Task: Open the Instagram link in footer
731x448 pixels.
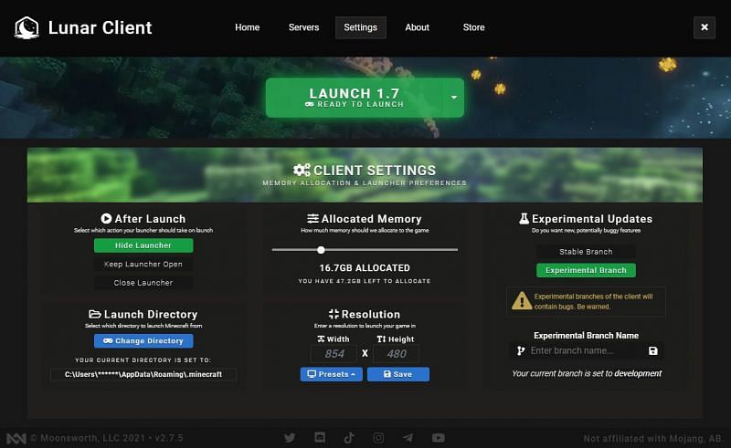Action: (x=378, y=438)
